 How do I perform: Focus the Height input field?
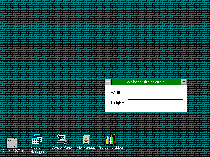155,103
